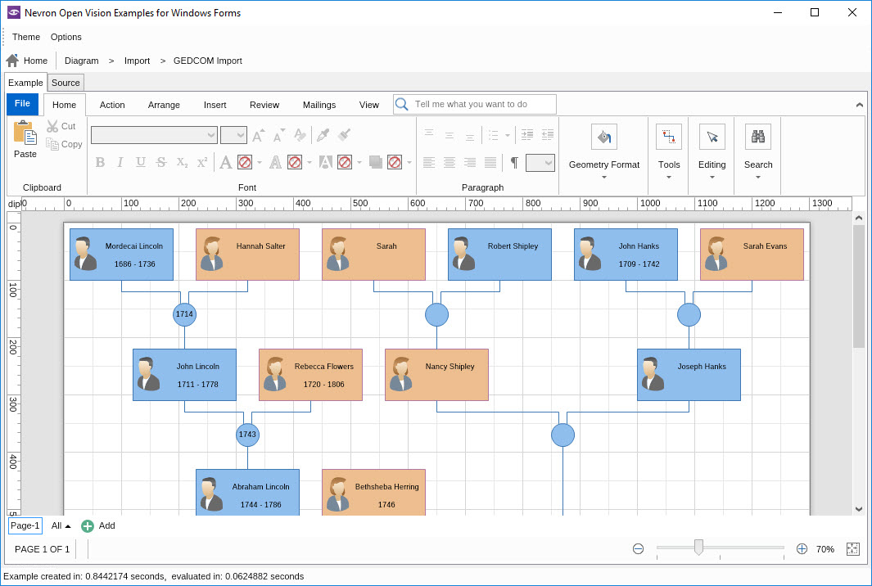This screenshot has width=872, height=586.
Task: Open the Source tab
Action: (x=66, y=83)
